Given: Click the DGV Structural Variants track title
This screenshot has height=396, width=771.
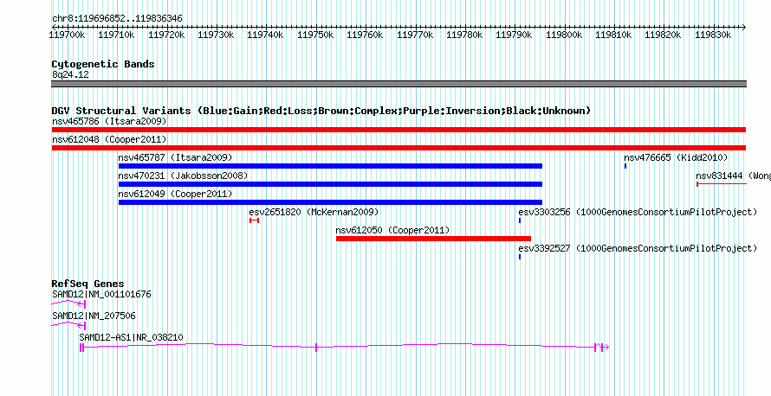Looking at the screenshot, I should (321, 111).
